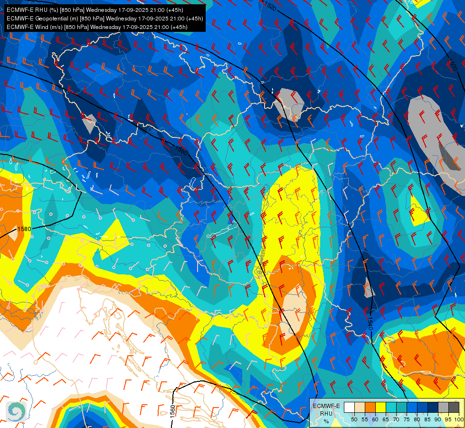
Task: Click the legend value 50
Action: [354, 419]
